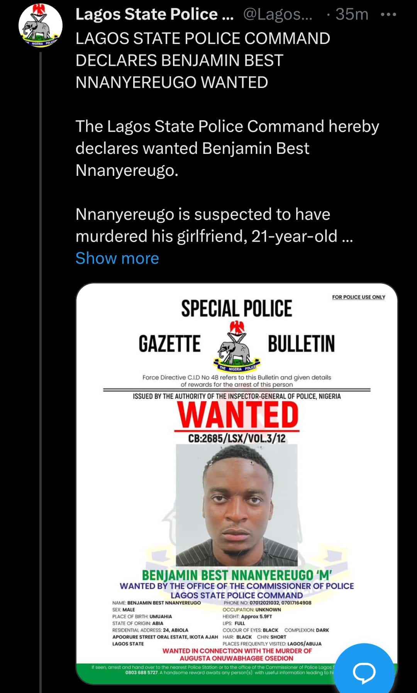Tap the "Lagos State Police" account name
This screenshot has width=417, height=693.
pos(154,14)
